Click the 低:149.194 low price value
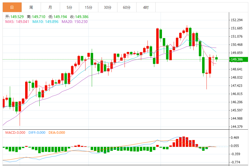 click(x=58, y=17)
